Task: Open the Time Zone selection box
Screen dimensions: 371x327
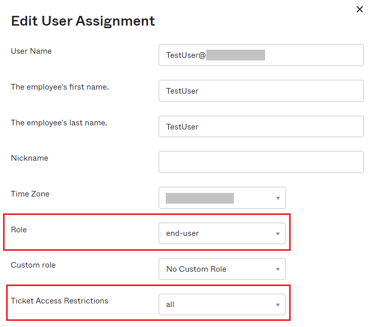Action: [222, 198]
